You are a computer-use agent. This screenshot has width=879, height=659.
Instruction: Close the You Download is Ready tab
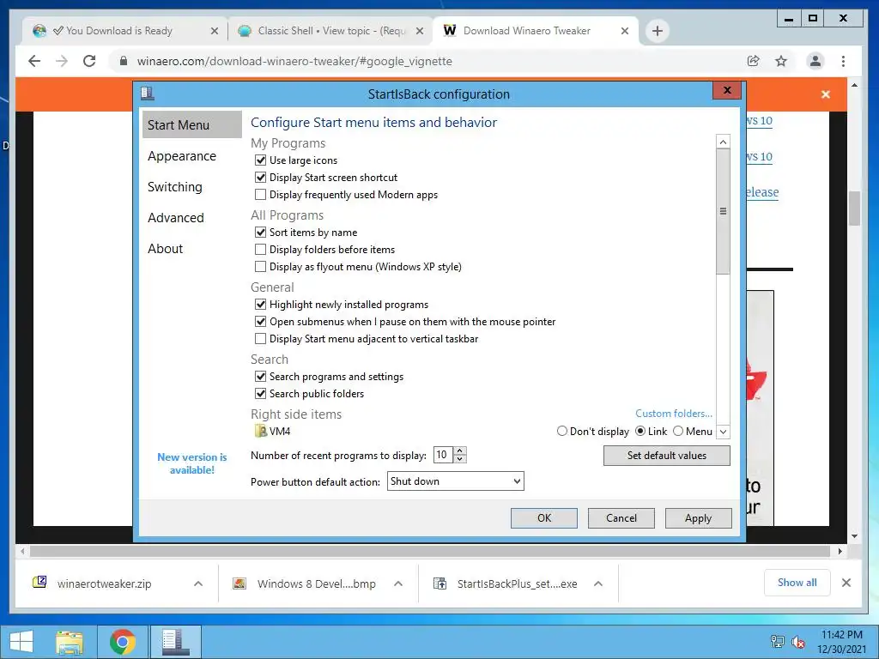[x=214, y=32]
